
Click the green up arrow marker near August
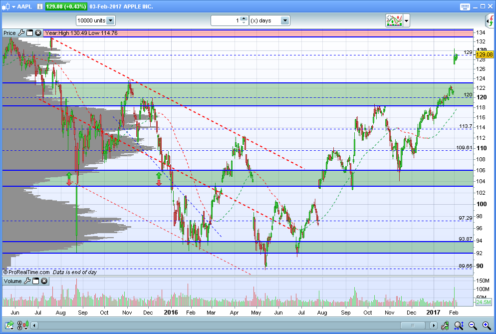click(x=69, y=175)
